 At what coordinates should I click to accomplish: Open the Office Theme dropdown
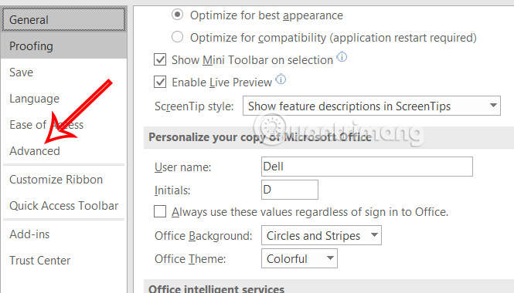point(299,258)
